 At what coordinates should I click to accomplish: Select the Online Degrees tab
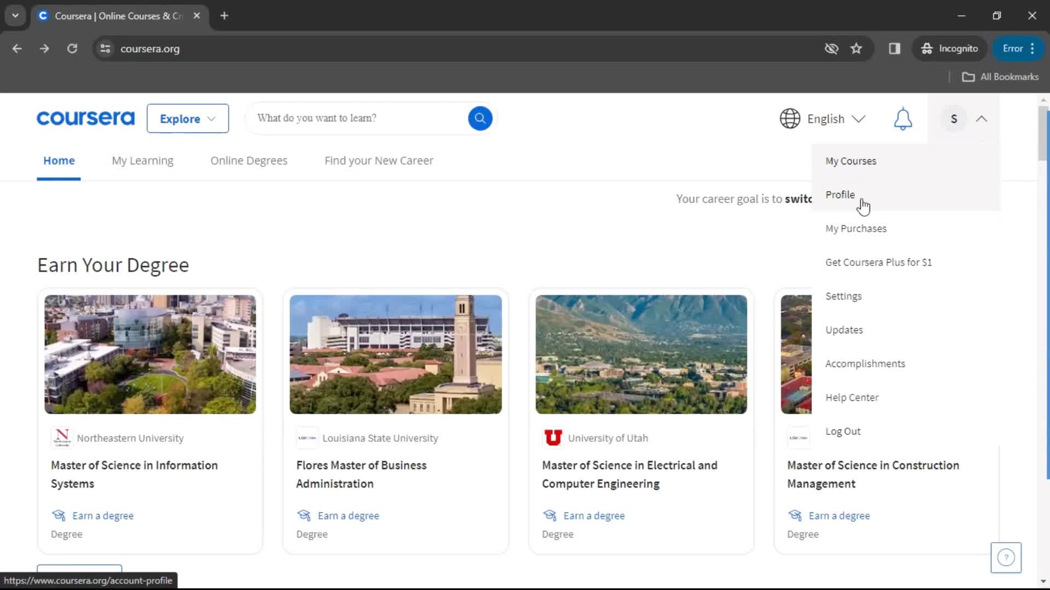click(x=249, y=160)
